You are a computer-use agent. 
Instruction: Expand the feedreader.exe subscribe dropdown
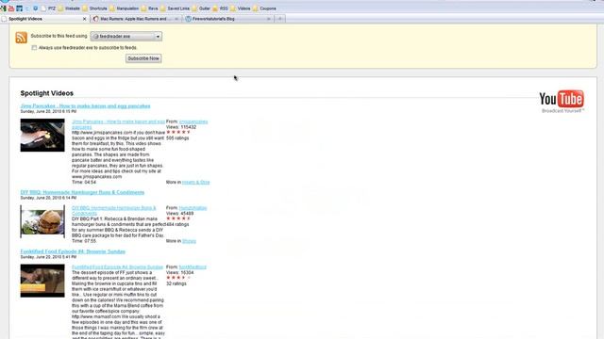126,36
